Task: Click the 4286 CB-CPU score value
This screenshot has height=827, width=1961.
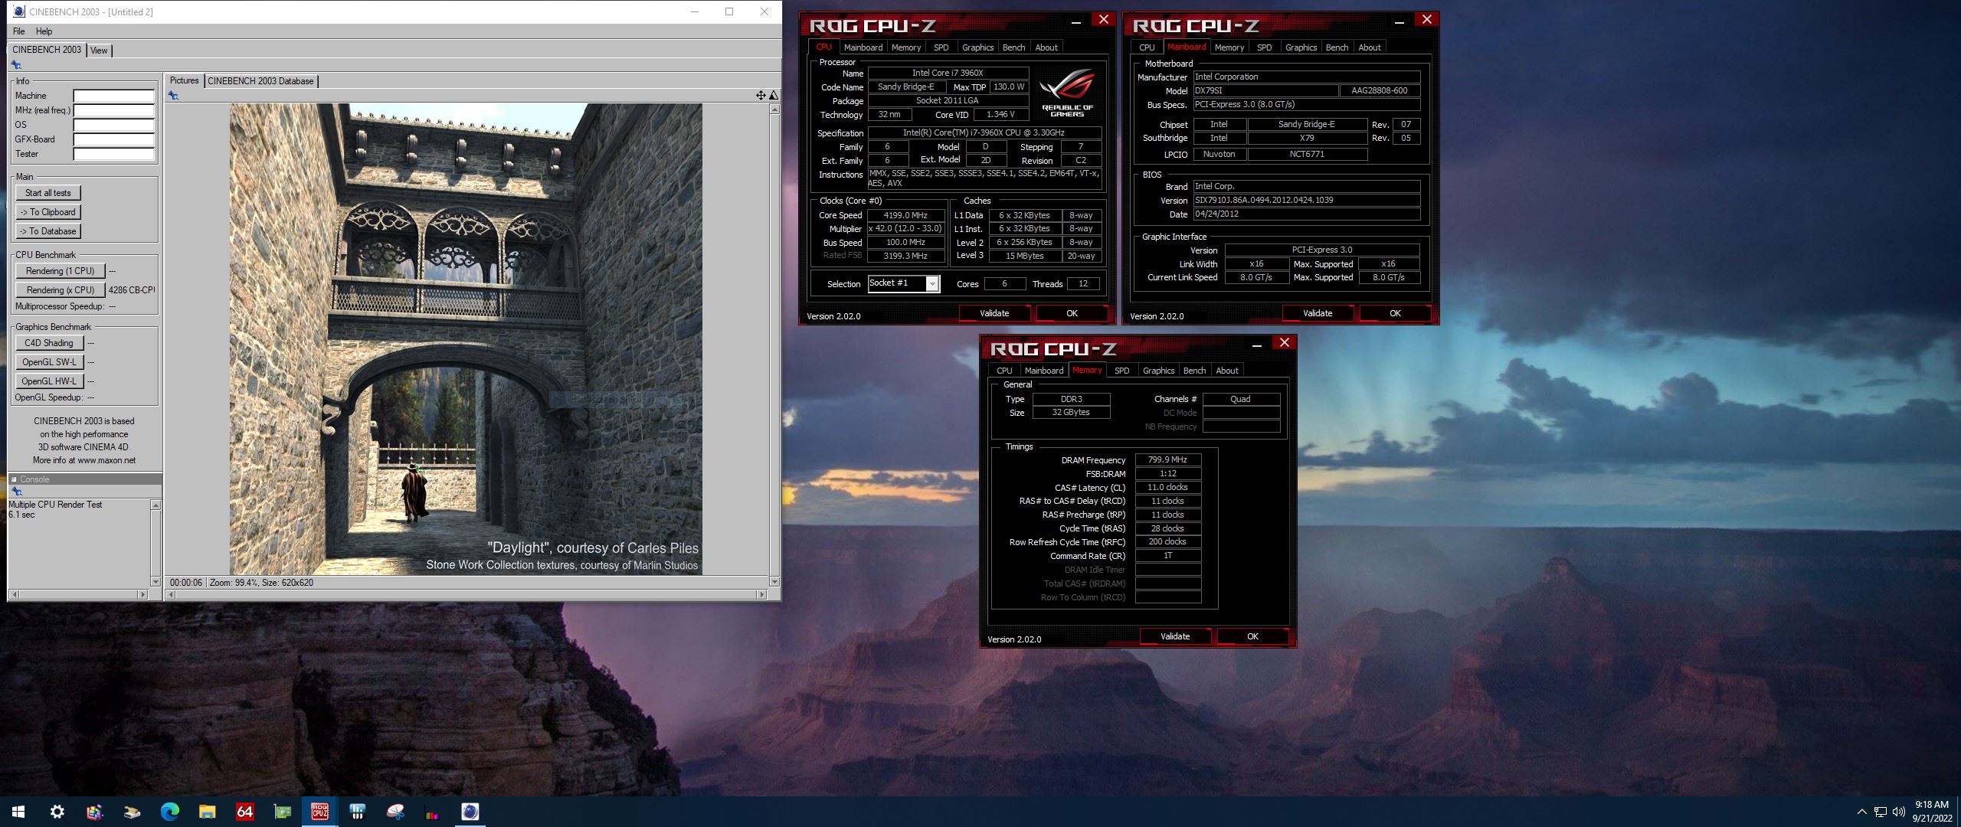Action: tap(132, 290)
